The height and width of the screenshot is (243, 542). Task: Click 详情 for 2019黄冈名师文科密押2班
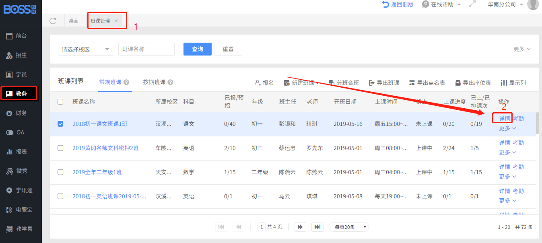505,143
